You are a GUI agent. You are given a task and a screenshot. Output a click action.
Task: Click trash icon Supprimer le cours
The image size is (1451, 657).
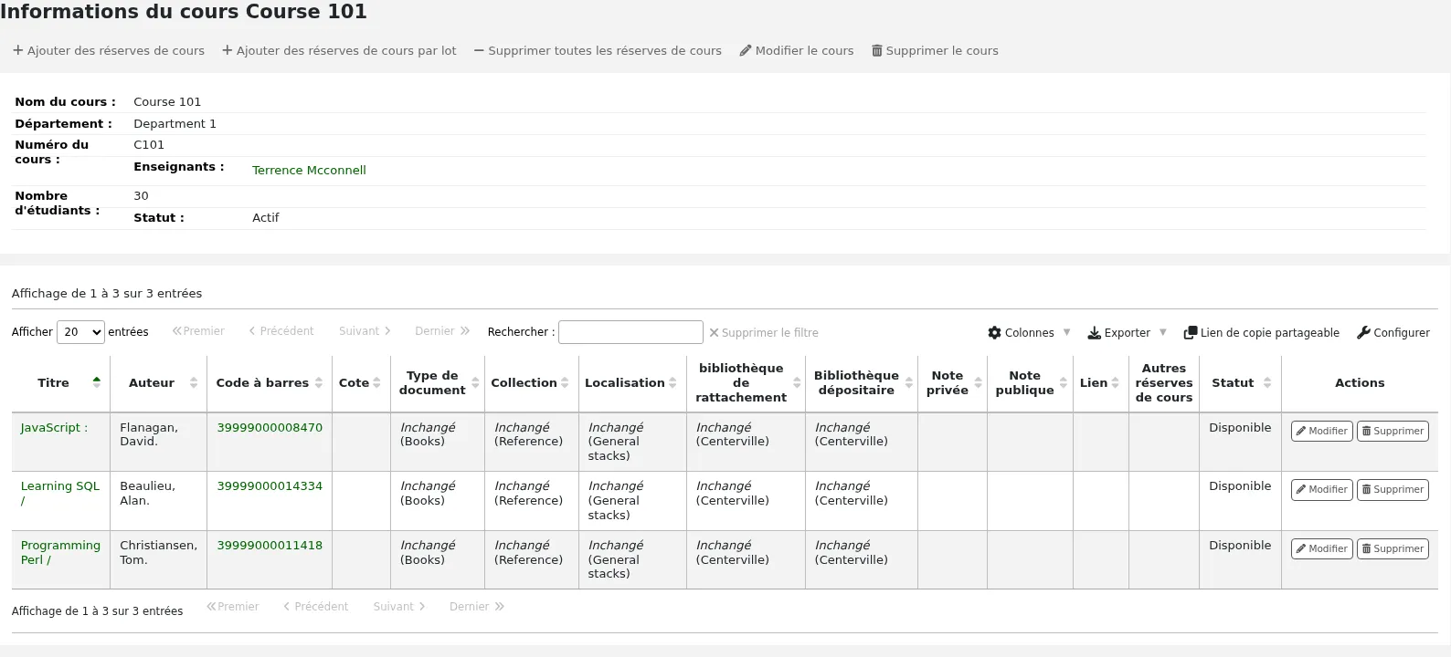[877, 51]
